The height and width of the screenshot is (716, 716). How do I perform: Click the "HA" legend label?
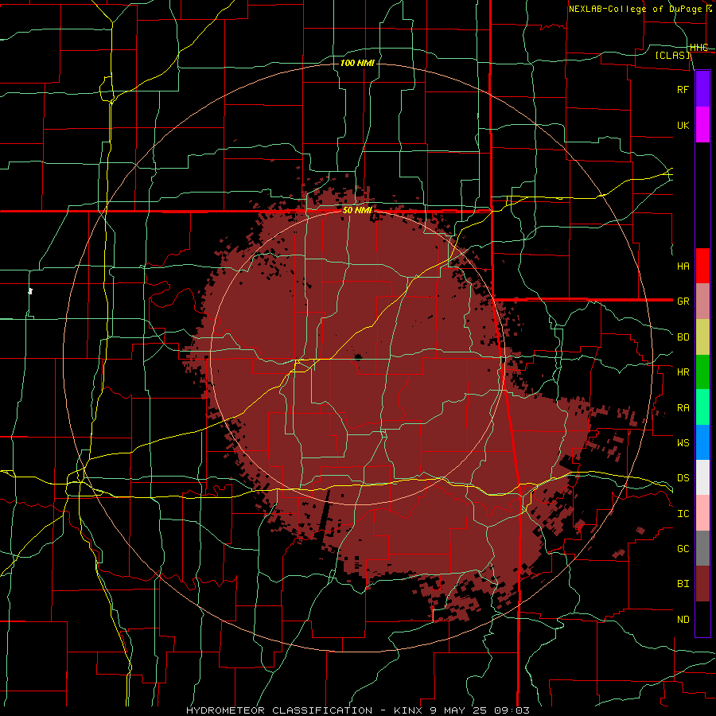pos(683,267)
